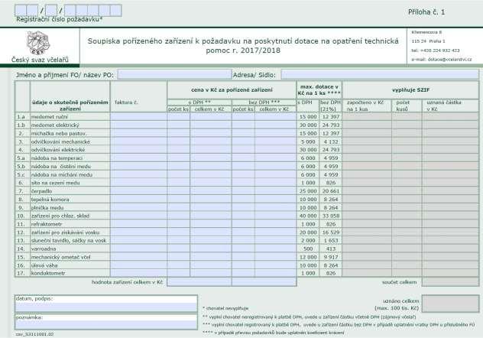Click the '* chovatel nevyplňuje' footnote
The width and height of the screenshot is (483, 338).
225,308
